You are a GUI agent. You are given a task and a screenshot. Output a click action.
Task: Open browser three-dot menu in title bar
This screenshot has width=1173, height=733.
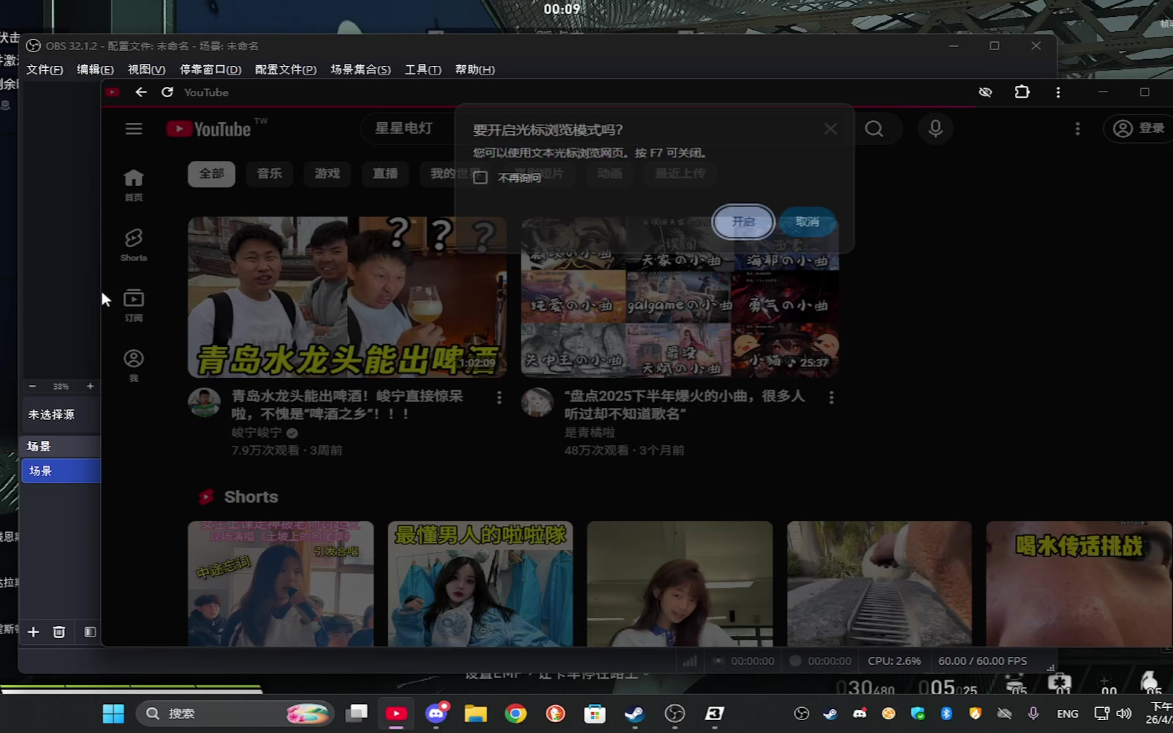(x=1058, y=92)
